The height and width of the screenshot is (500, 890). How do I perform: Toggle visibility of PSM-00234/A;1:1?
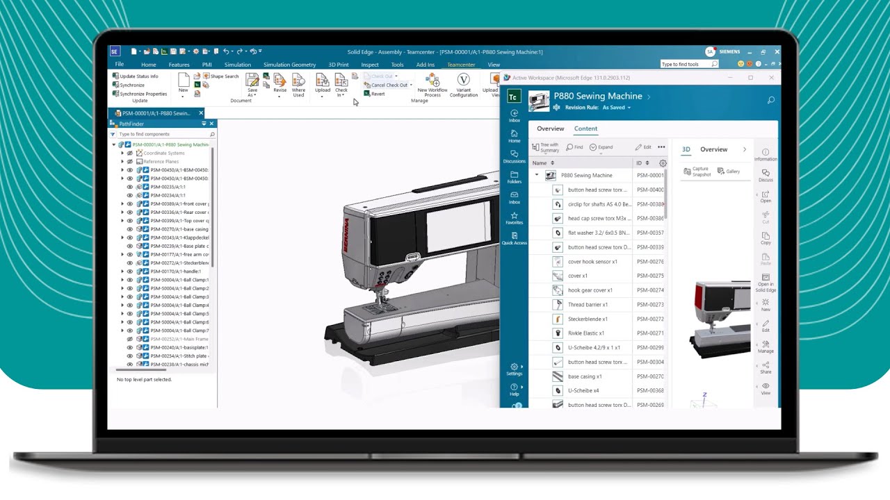129,195
